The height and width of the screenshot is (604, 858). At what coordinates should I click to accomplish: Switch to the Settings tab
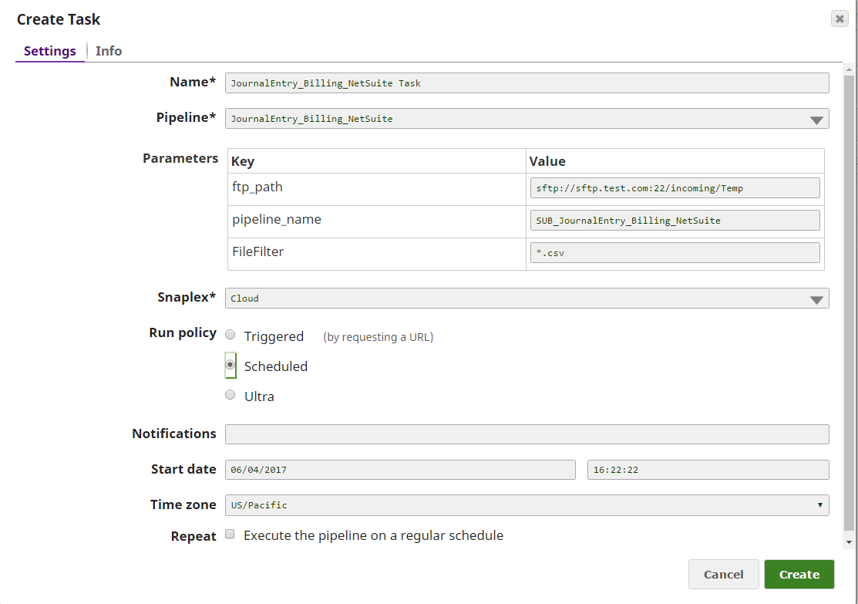50,51
